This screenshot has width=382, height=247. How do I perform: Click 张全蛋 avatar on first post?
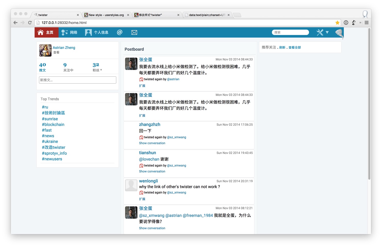tap(131, 64)
